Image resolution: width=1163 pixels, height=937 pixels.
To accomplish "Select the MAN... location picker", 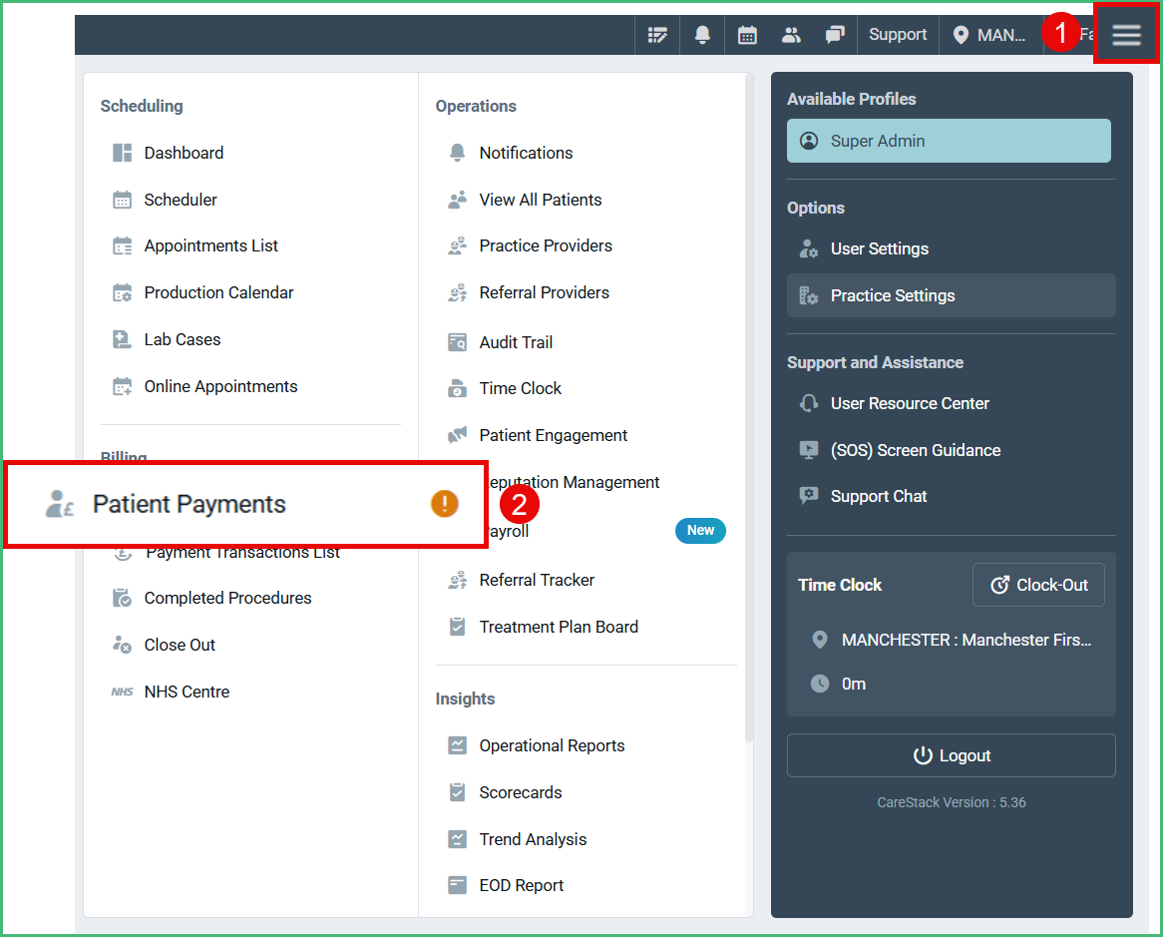I will pyautogui.click(x=989, y=35).
